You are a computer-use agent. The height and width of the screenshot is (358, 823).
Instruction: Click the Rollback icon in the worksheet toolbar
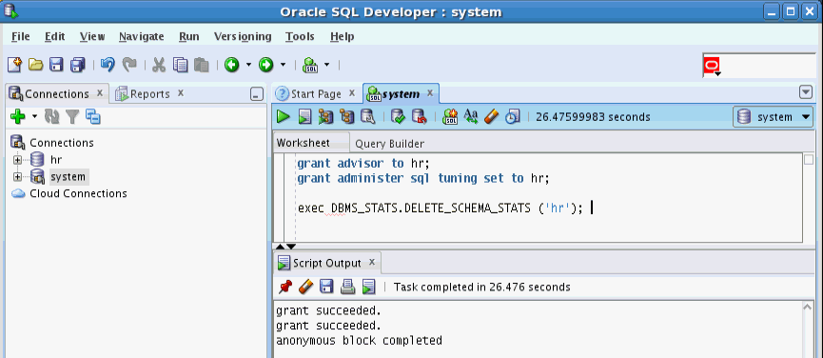(x=419, y=116)
